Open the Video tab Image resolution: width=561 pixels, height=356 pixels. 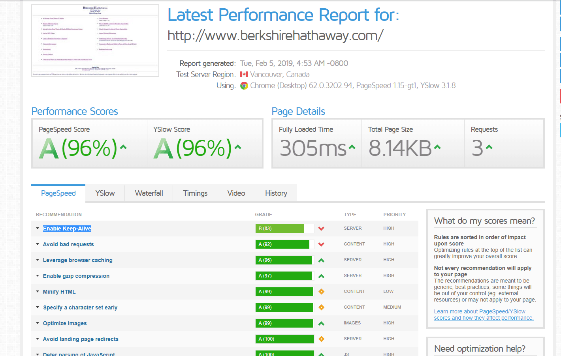236,193
